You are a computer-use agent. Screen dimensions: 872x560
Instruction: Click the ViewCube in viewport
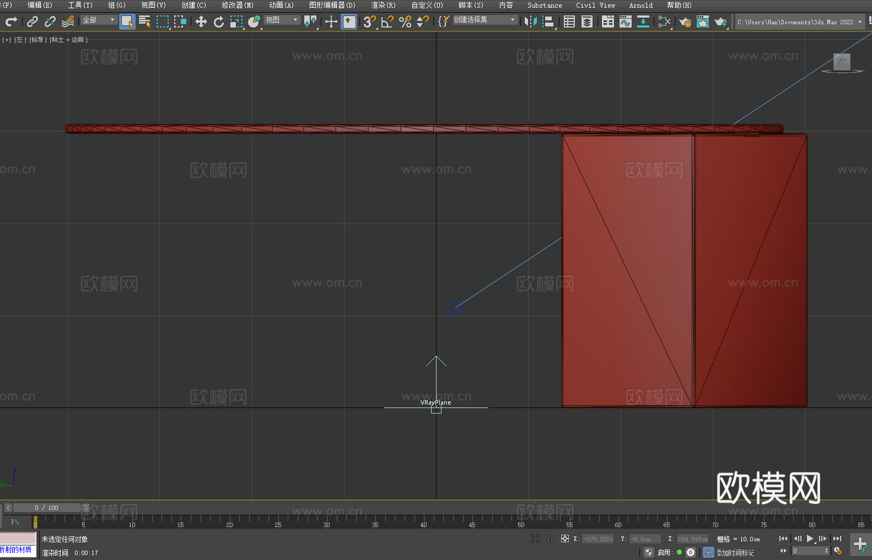click(842, 62)
